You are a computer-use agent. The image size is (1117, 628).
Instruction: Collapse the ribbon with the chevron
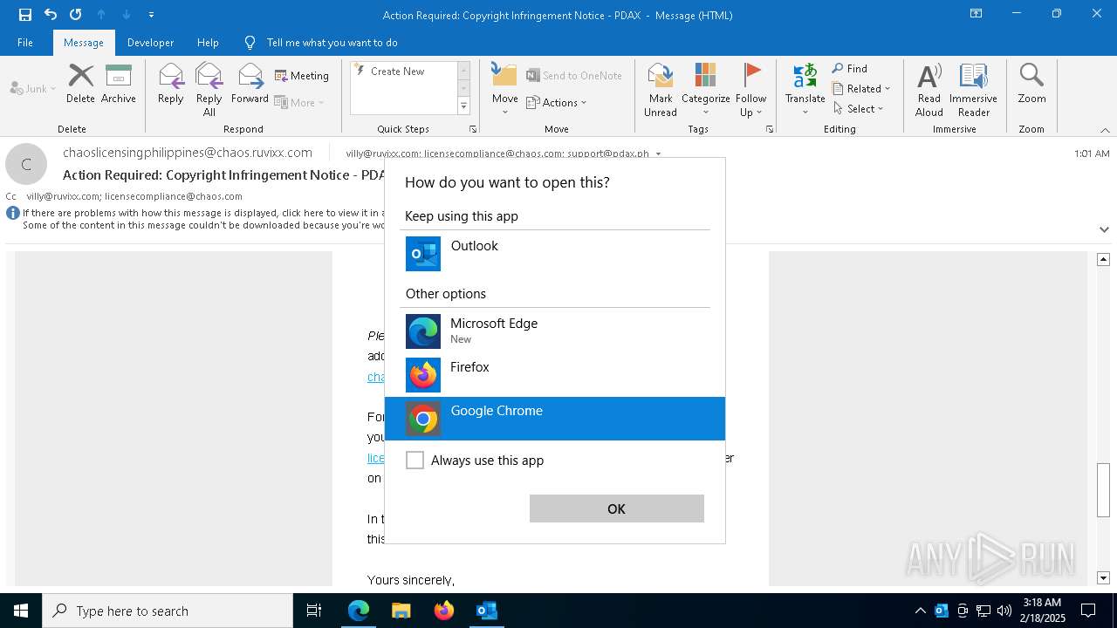(1105, 129)
